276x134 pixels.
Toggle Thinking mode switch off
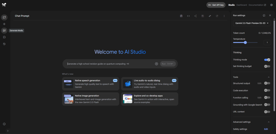click(x=267, y=60)
